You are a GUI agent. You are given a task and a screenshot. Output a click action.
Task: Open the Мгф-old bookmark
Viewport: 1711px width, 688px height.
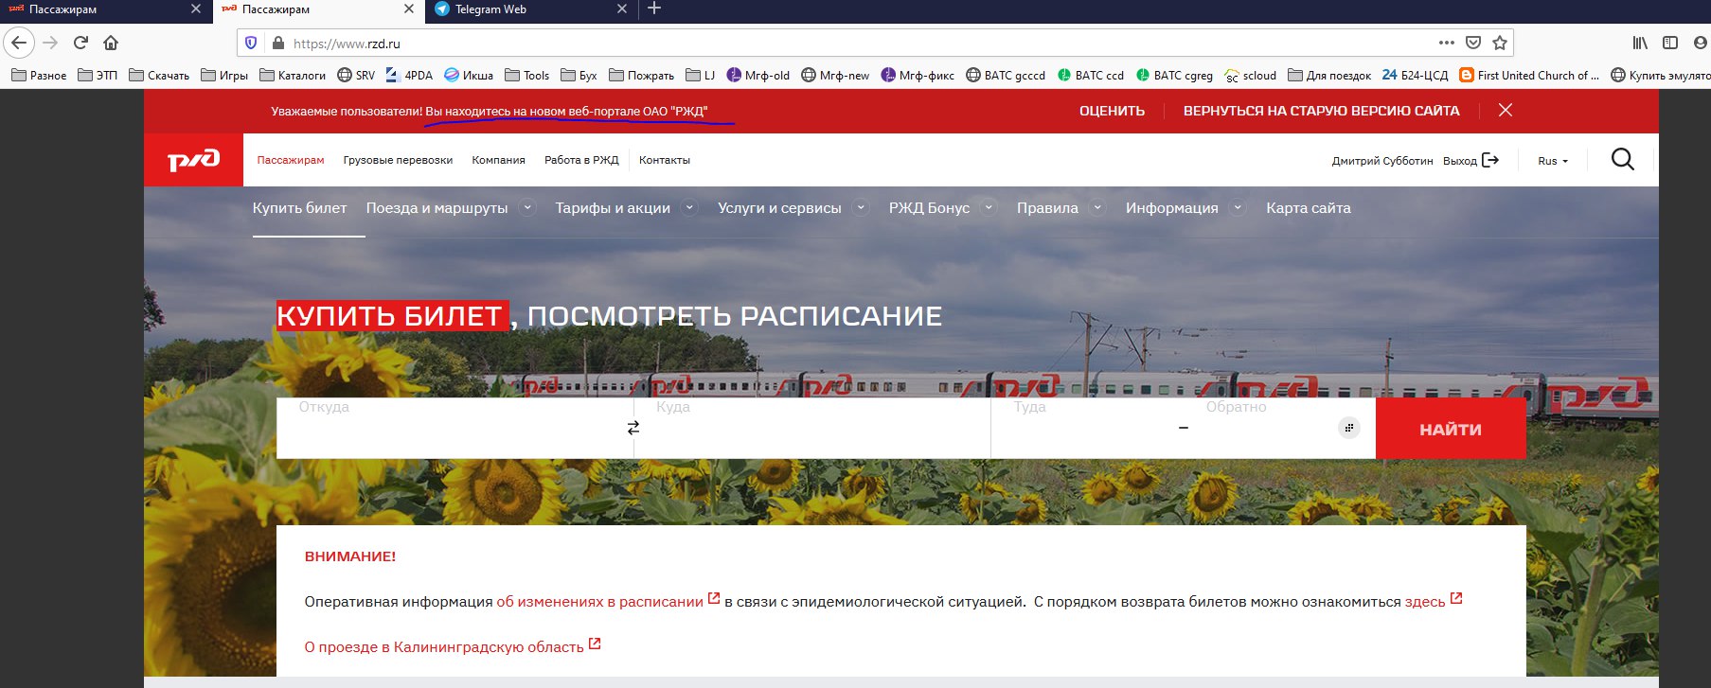coord(757,75)
